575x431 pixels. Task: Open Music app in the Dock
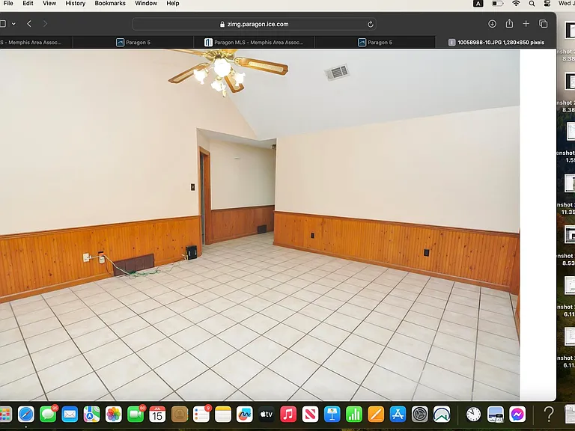click(288, 415)
